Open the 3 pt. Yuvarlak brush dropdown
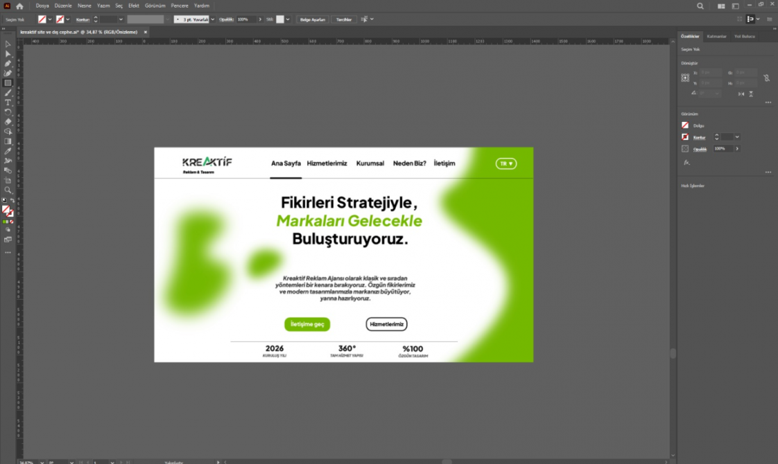Screen dimensions: 778x464 213,19
